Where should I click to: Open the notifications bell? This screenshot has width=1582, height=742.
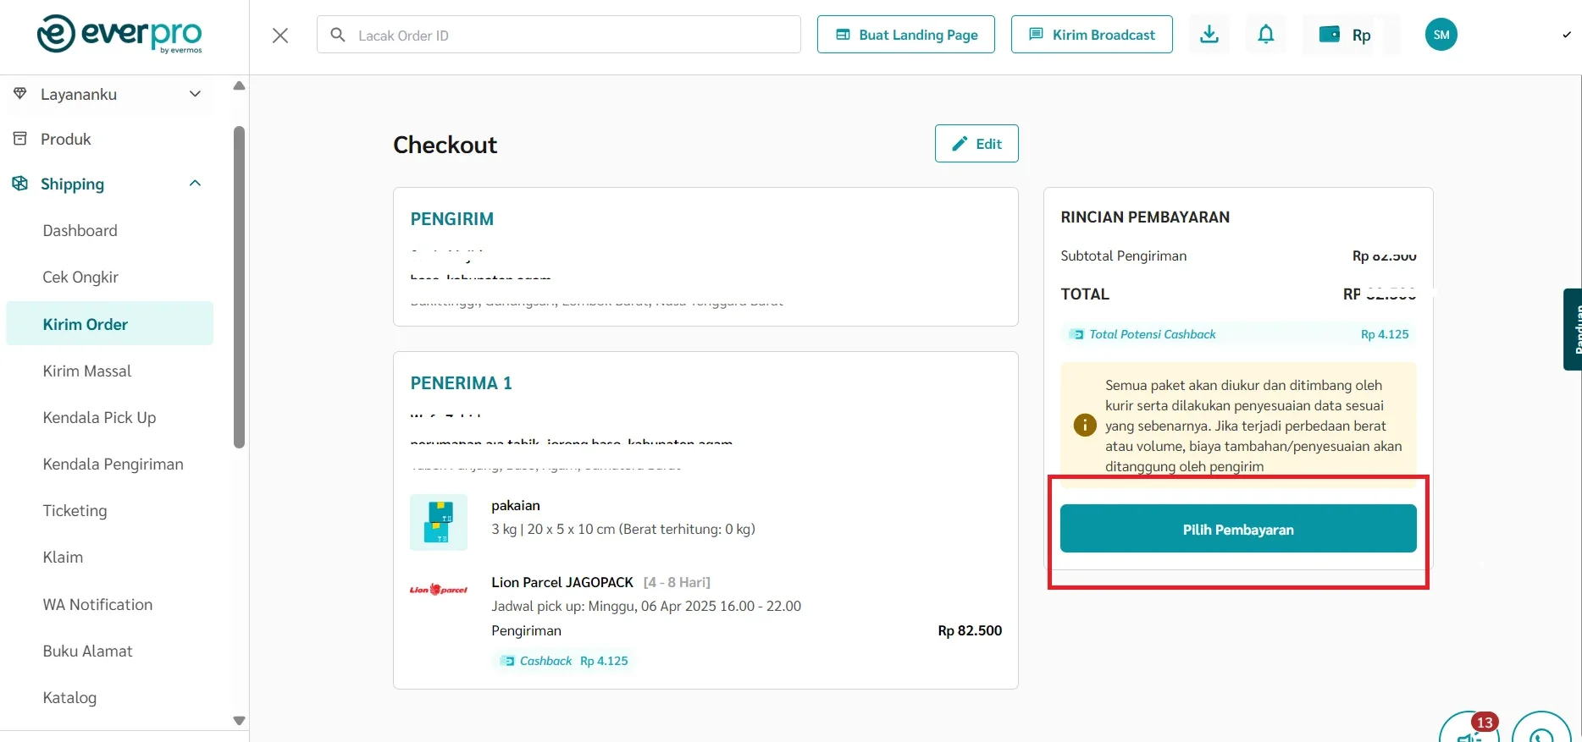point(1265,35)
